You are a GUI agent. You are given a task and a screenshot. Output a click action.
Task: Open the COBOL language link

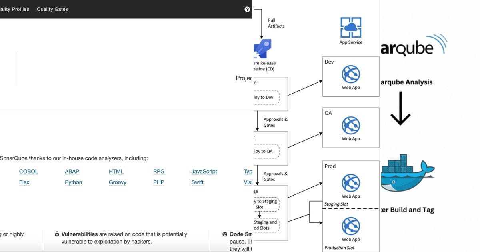point(28,171)
